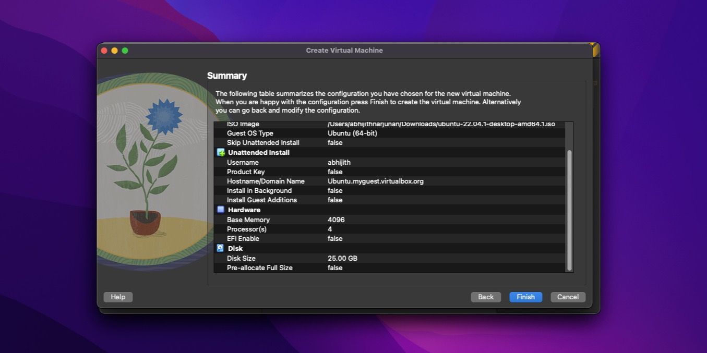Screen dimensions: 707x353
Task: Select the EFI Enable row
Action: [x=313, y=238]
